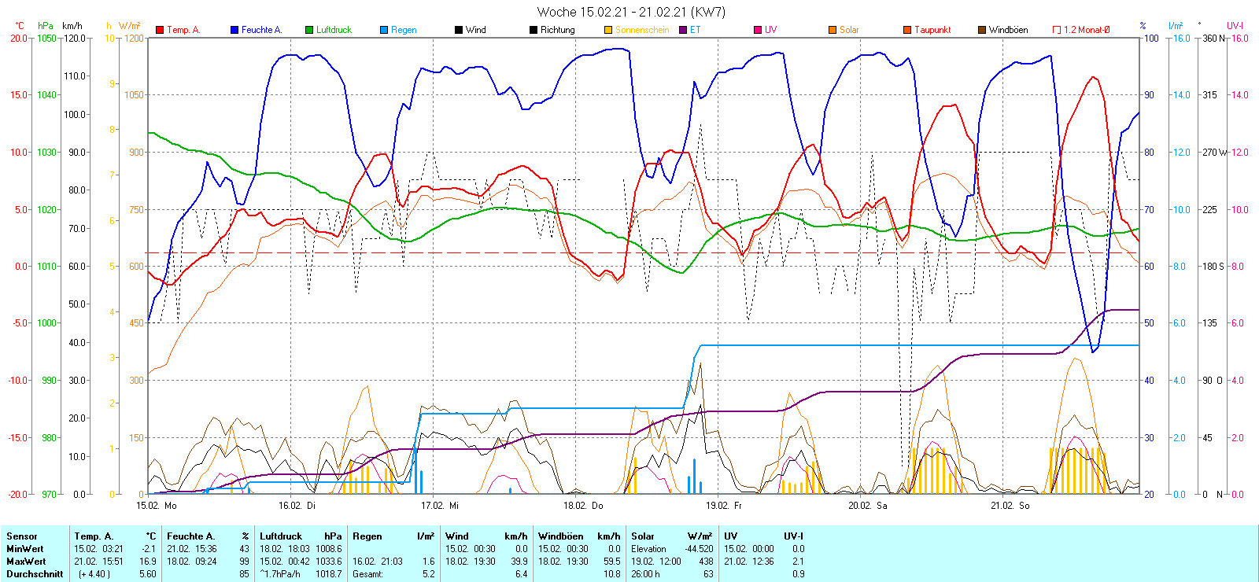Viewport: 1259px width, 582px height.
Task: Select the Windböen column header in the table
Action: (x=560, y=536)
